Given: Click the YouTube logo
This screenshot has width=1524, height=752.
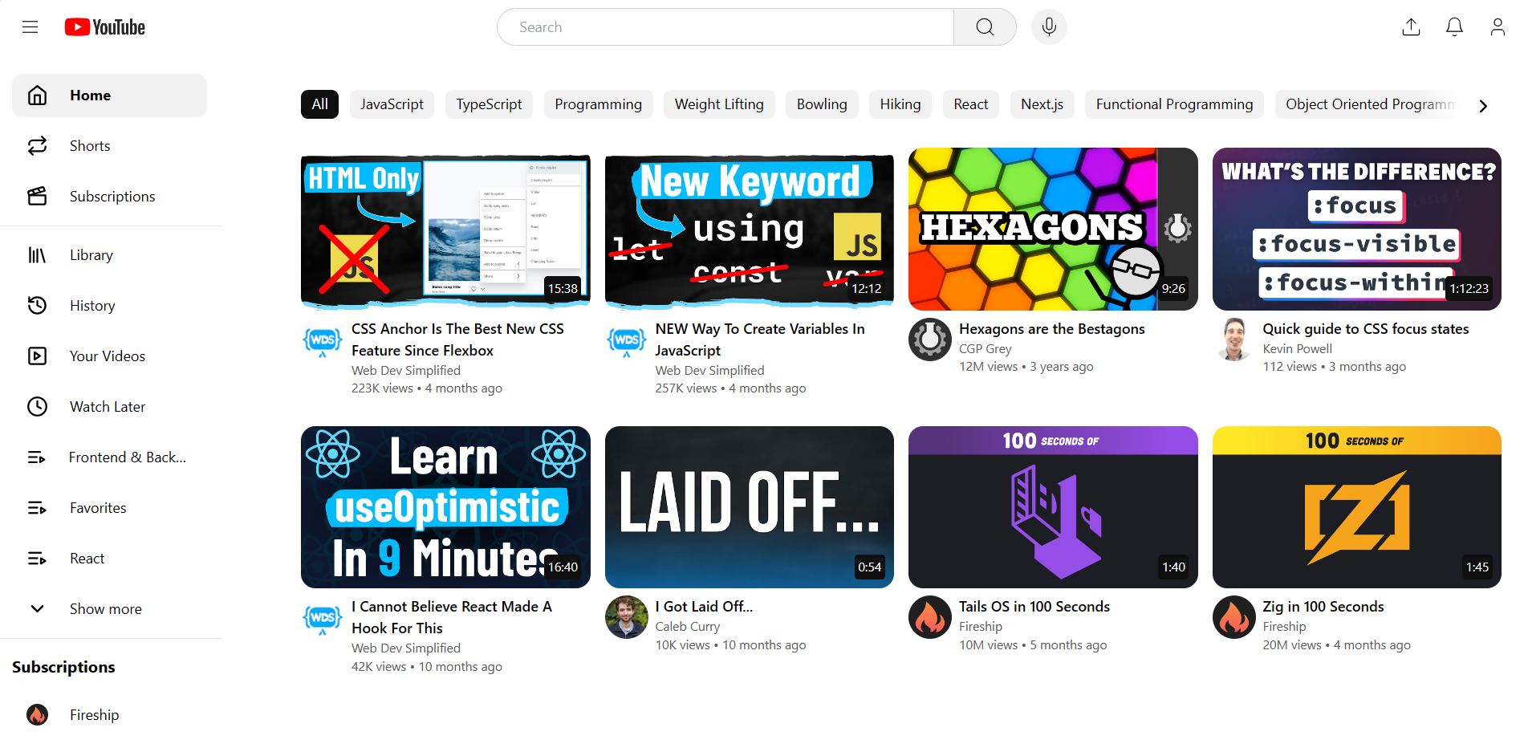Looking at the screenshot, I should point(105,27).
